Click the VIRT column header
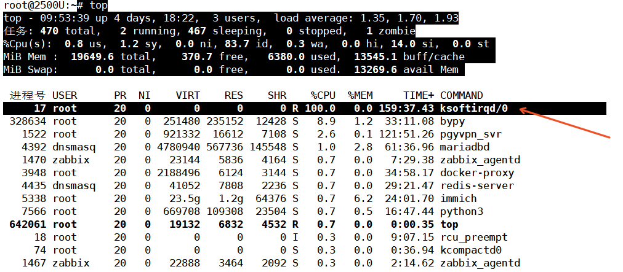Screen dimensions: 623x272 (x=187, y=96)
